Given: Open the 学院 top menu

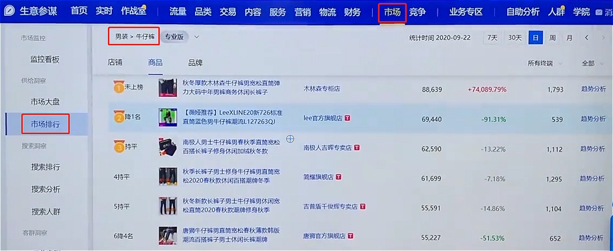Looking at the screenshot, I should tap(581, 12).
